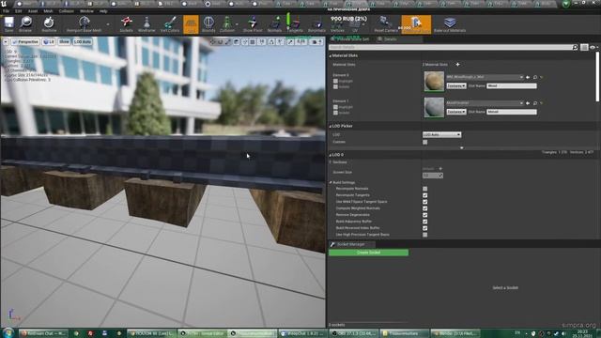Open Element 0 material name dropdown
601x338 pixels.
click(x=485, y=77)
